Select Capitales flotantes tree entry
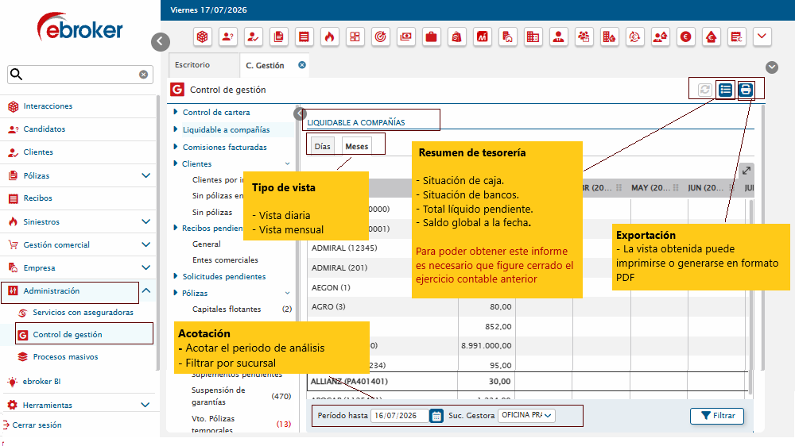 [x=227, y=309]
